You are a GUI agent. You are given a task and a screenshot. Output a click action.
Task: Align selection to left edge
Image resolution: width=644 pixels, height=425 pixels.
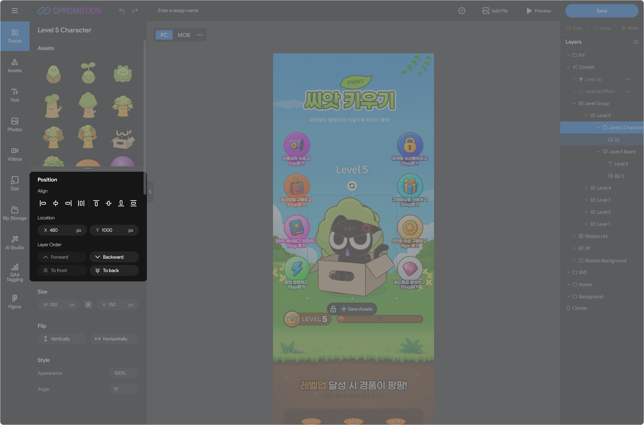click(x=43, y=203)
